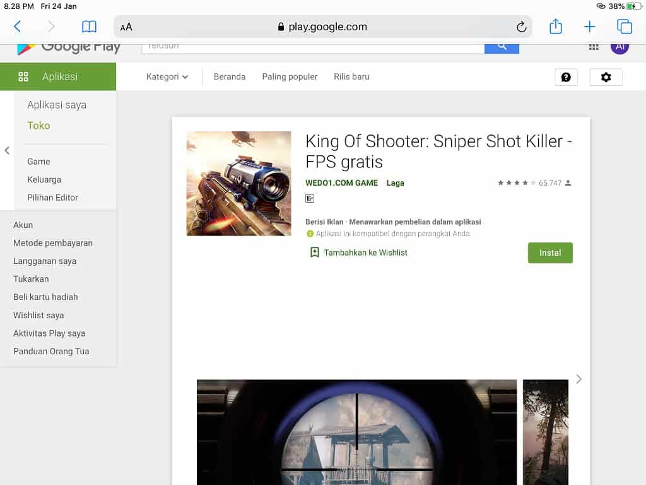646x485 pixels.
Task: Open Metode pembayaran link
Action: [x=53, y=243]
